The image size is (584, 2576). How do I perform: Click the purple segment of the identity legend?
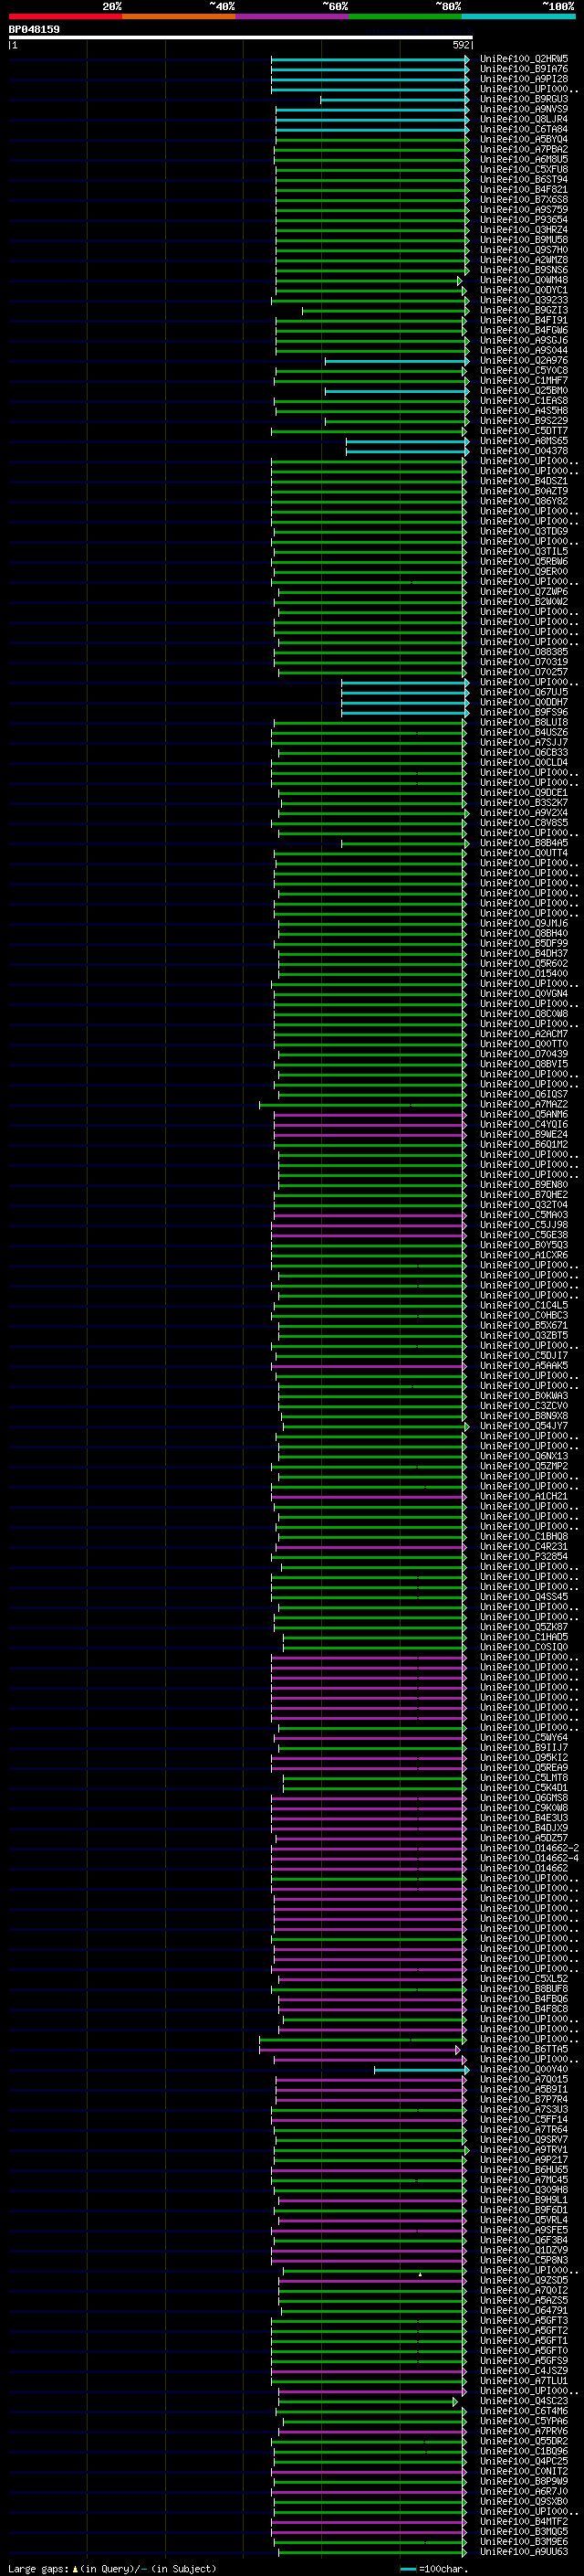(x=293, y=16)
